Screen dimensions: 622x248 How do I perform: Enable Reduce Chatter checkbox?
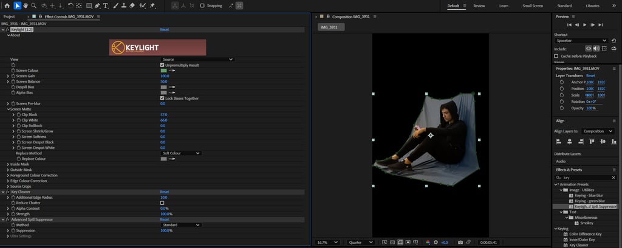click(162, 203)
